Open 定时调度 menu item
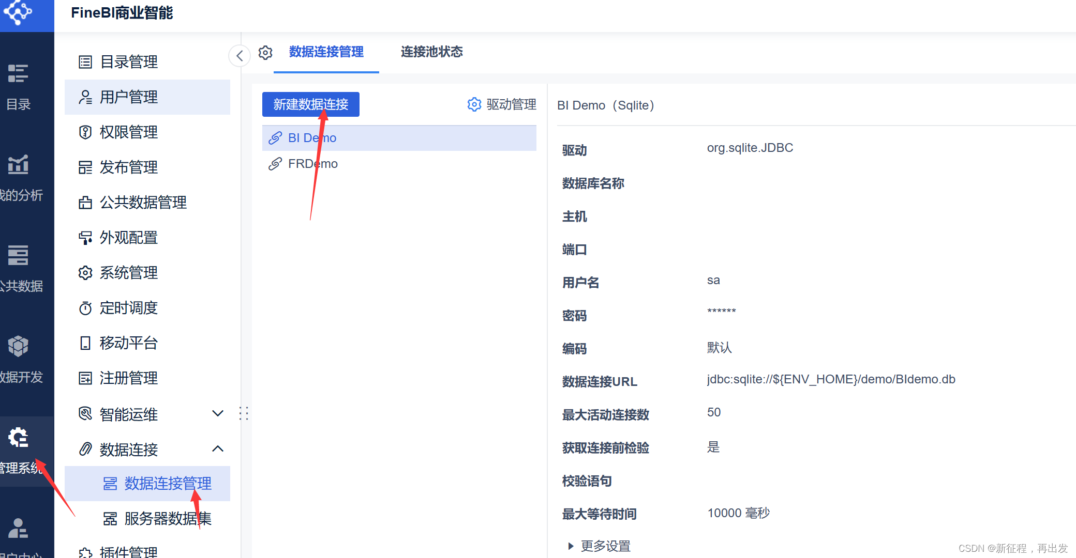This screenshot has width=1076, height=558. (147, 308)
